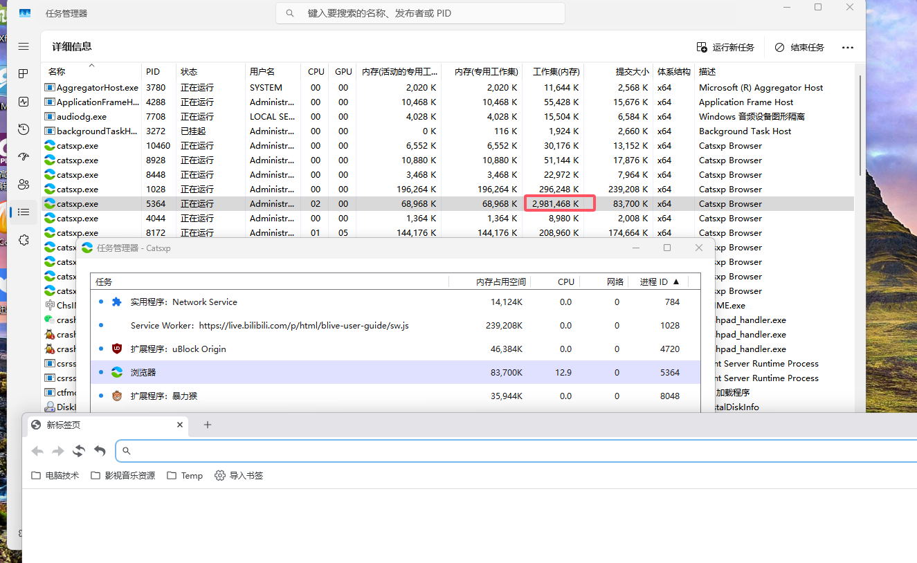Viewport: 917px width, 563px height.
Task: Click the browser reload icon
Action: [79, 451]
